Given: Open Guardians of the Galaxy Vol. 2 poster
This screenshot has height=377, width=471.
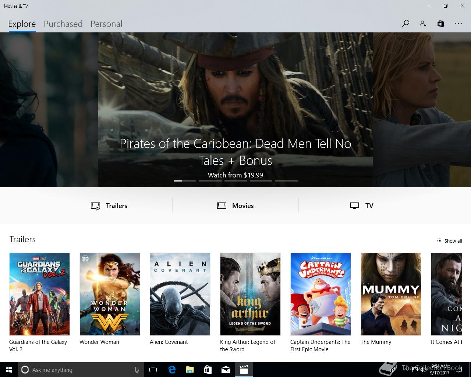Looking at the screenshot, I should [39, 294].
